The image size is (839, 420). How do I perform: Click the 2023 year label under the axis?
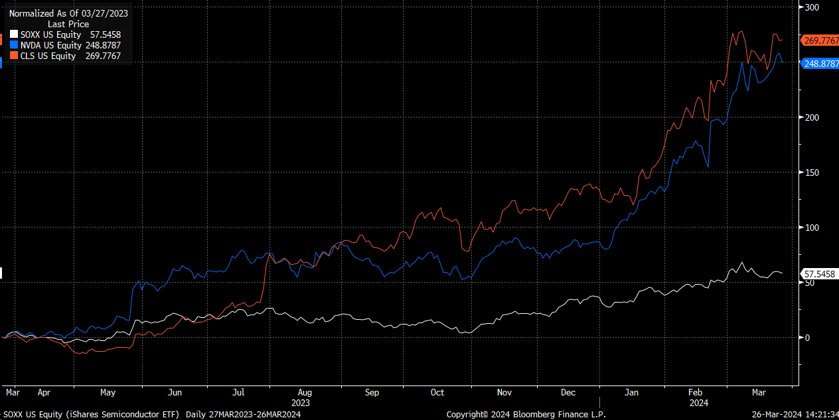tap(301, 402)
